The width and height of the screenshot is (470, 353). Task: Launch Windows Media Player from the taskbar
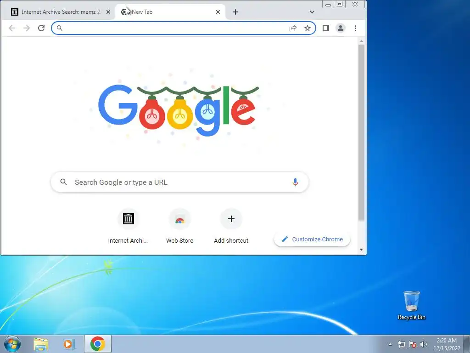coord(69,344)
